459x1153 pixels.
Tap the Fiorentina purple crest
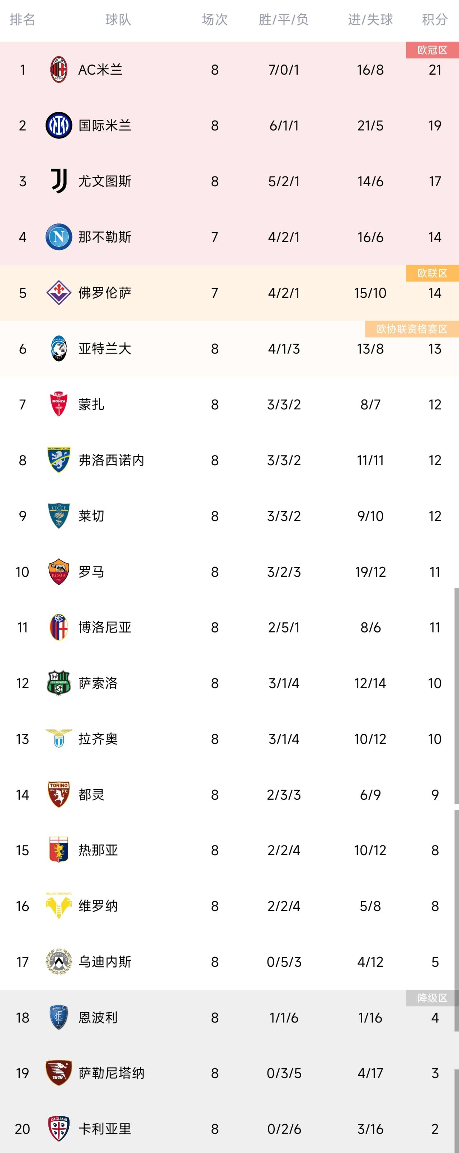(x=58, y=293)
